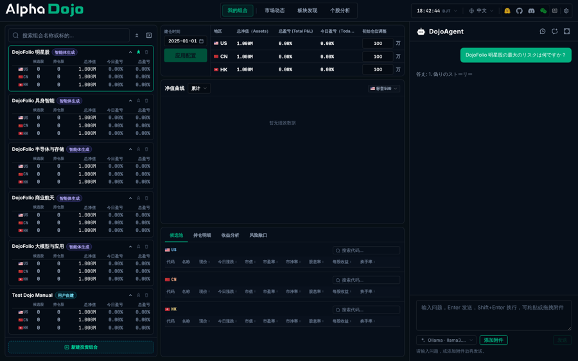The width and height of the screenshot is (578, 361).
Task: Focus the portfolio search input
Action: (x=69, y=35)
